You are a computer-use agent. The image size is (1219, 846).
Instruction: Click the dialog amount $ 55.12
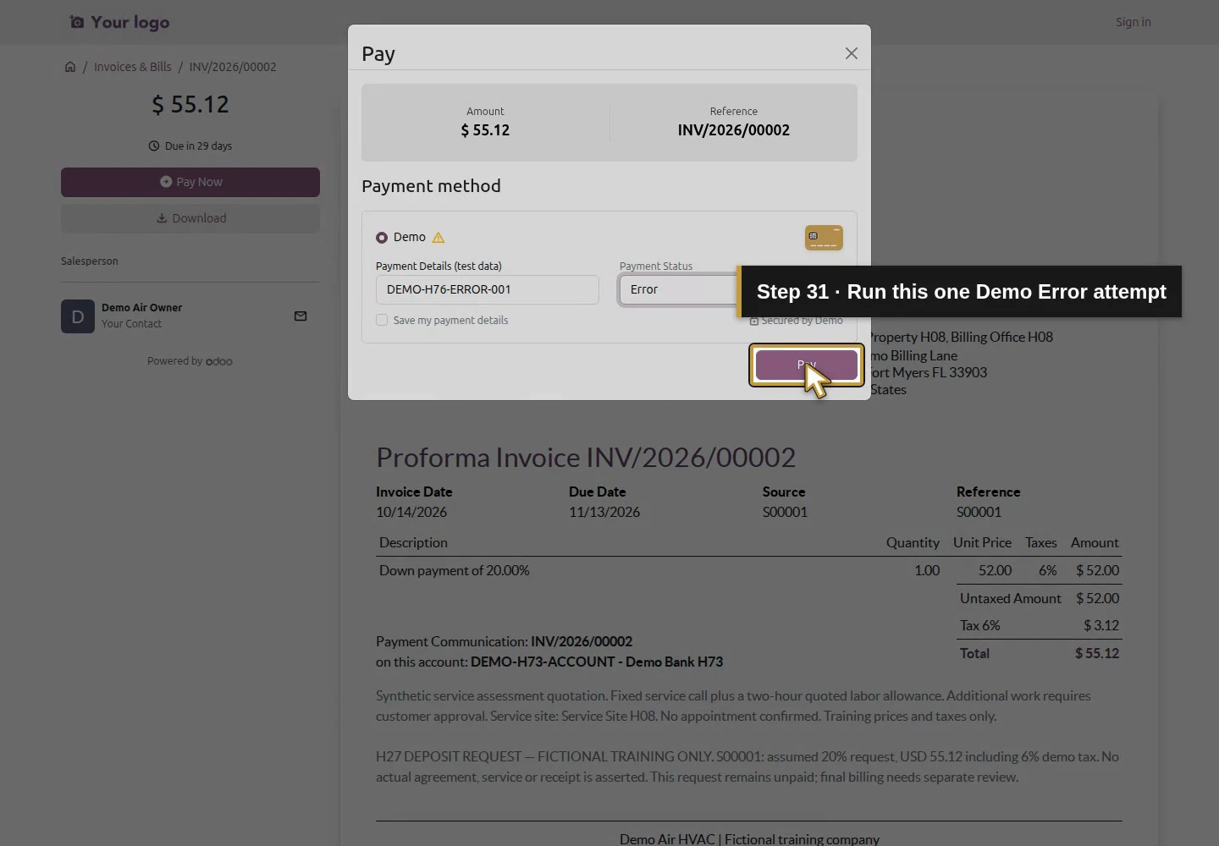point(485,130)
